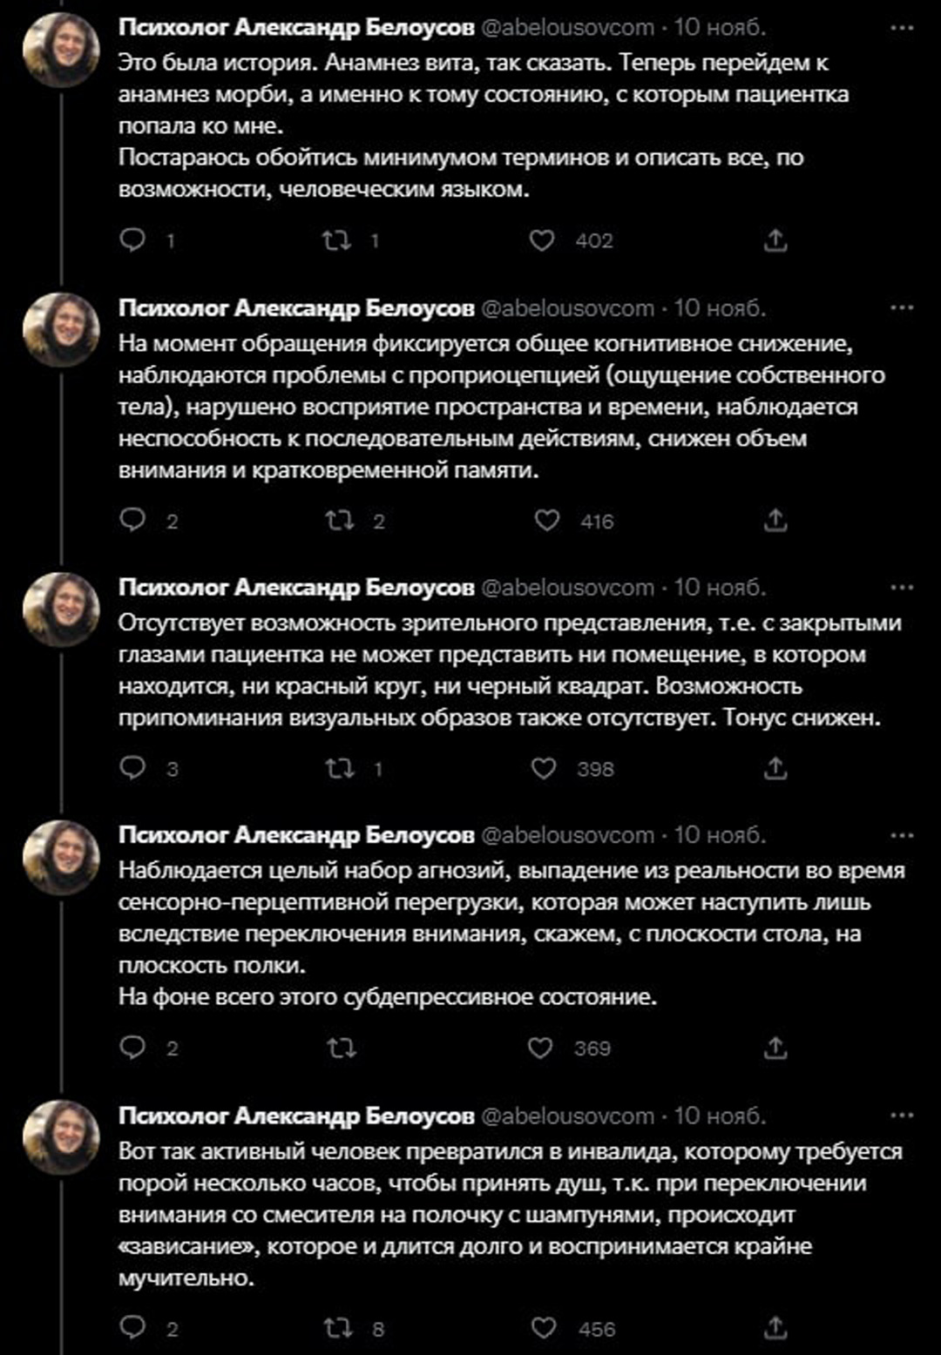Open author name link on first tweet
Viewport: 941px width, 1355px height.
pos(296,28)
